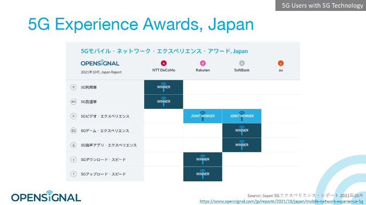
Task: Select NTT DoCoMo WINNER badge for 5G到達率
Action: click(164, 102)
